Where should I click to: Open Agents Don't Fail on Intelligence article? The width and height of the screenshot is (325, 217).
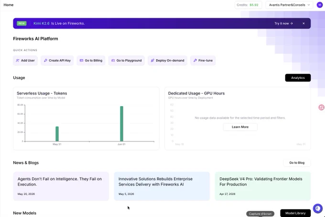coord(61,186)
